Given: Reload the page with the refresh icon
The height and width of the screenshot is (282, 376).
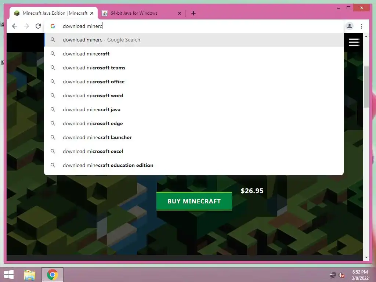Looking at the screenshot, I should tap(38, 26).
